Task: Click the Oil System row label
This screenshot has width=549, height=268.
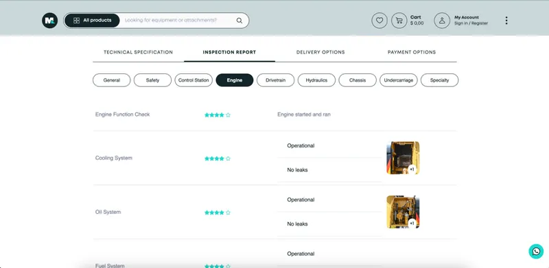Action: 108,212
